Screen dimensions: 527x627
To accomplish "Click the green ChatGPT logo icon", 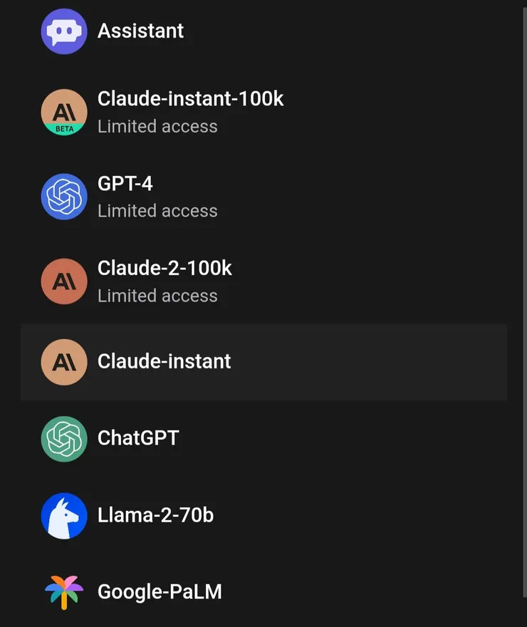I will click(x=64, y=439).
